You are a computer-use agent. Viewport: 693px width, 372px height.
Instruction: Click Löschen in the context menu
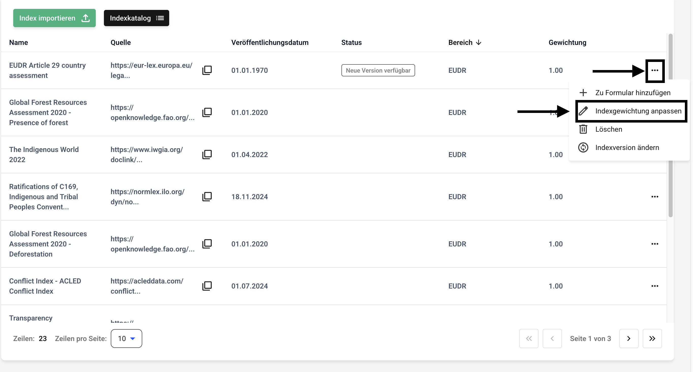tap(608, 129)
